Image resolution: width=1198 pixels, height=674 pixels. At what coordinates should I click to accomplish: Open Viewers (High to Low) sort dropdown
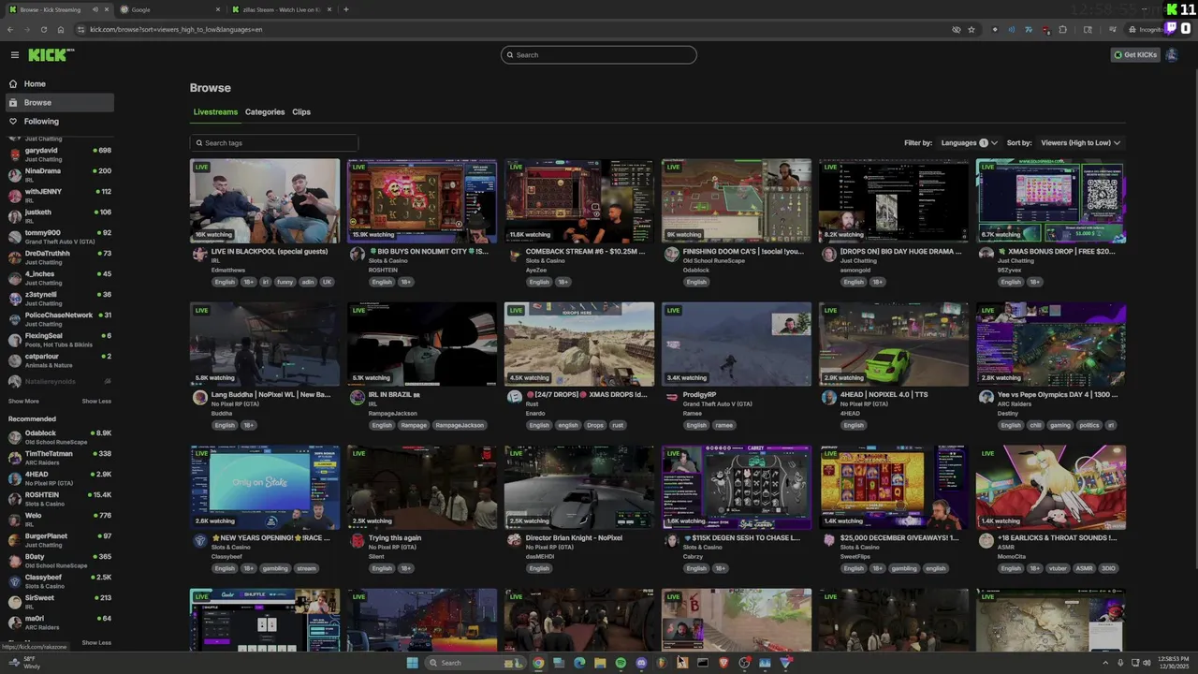coord(1080,143)
